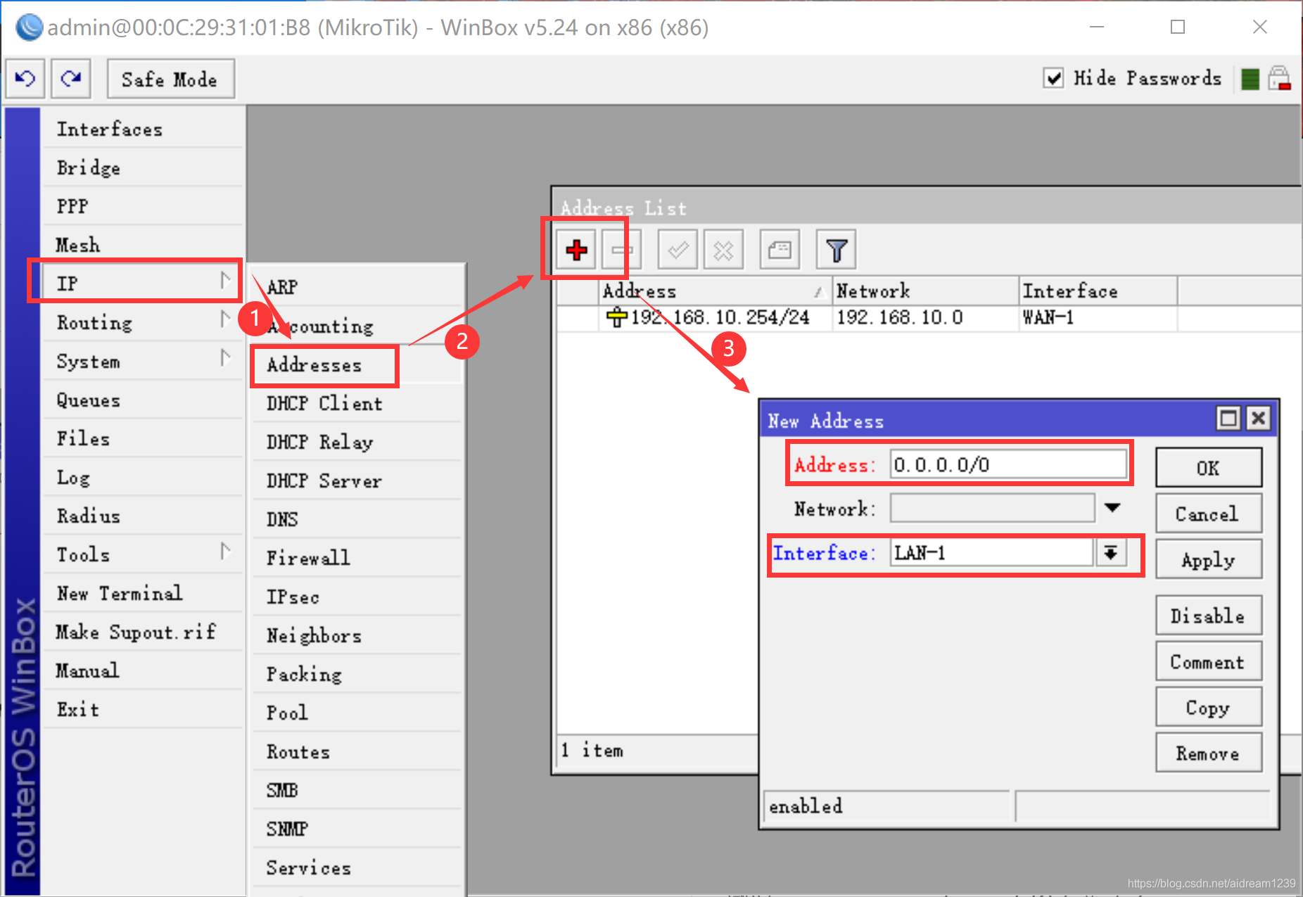
Task: Expand the Routing submenu
Action: [143, 322]
